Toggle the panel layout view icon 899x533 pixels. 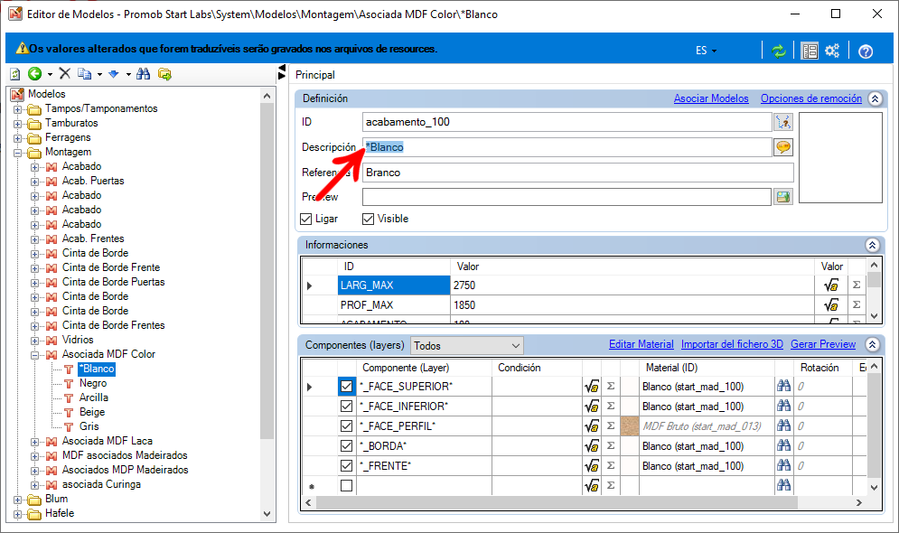[x=810, y=51]
